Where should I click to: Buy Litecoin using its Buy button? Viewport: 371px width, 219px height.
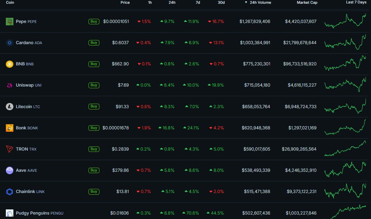tap(94, 106)
